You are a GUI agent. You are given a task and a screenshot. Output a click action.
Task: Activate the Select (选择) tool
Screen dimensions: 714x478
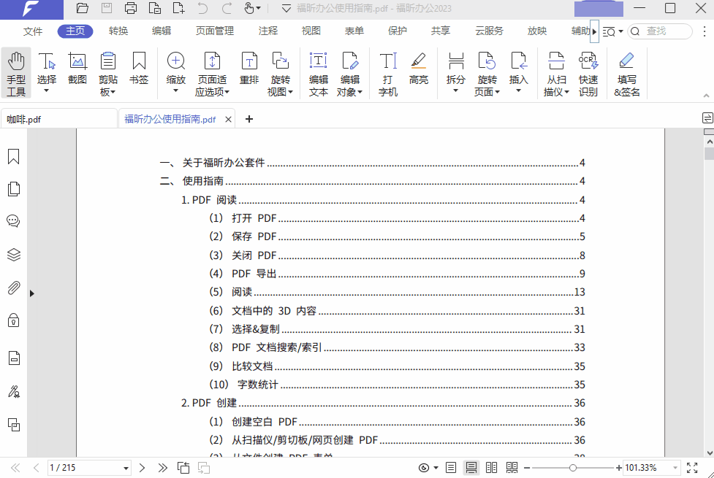47,73
